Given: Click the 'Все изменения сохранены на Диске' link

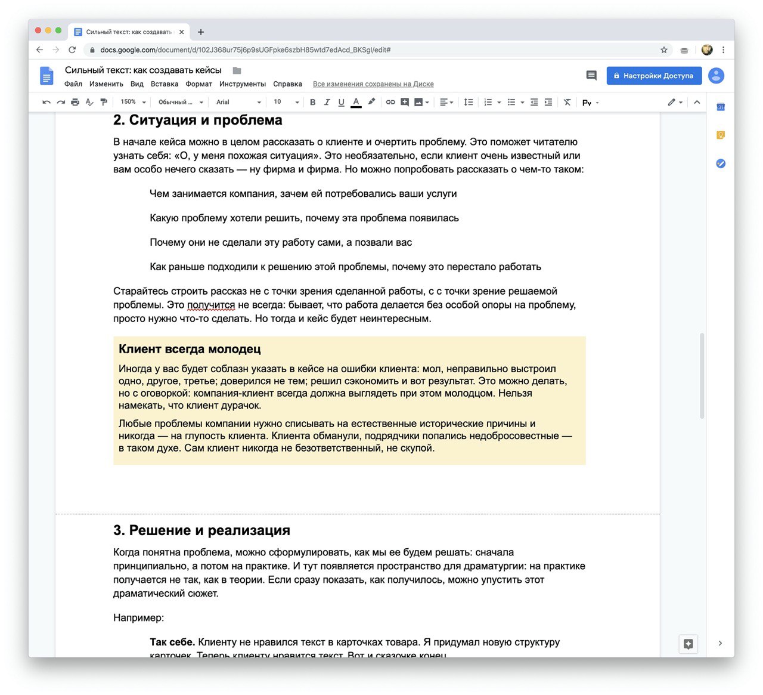Looking at the screenshot, I should tap(373, 84).
